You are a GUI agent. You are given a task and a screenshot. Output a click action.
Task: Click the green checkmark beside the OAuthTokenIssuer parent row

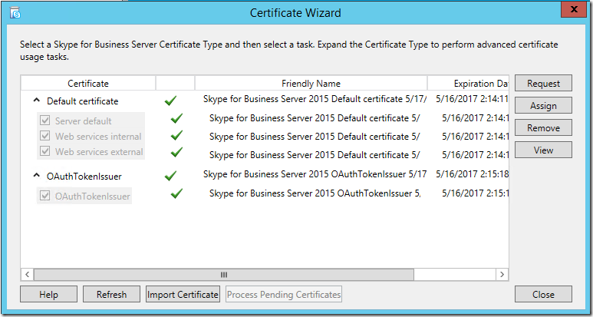[170, 176]
